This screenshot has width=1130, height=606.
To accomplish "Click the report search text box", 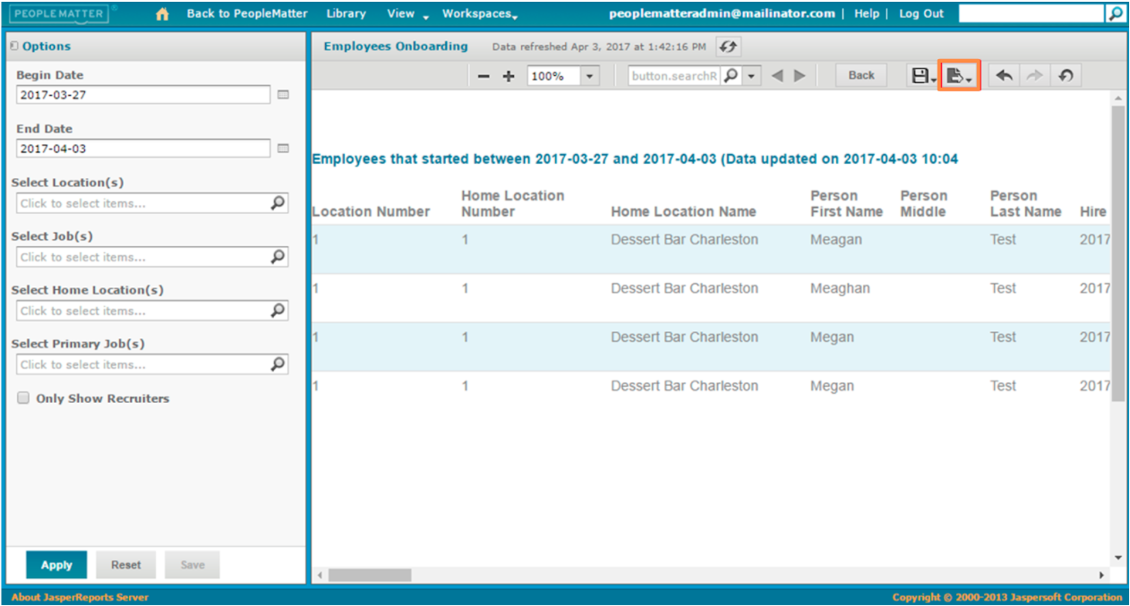I will (x=674, y=76).
